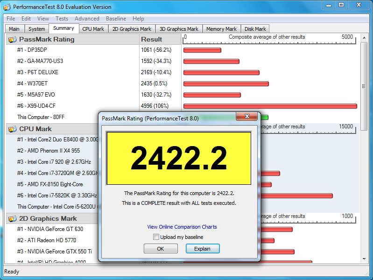Image resolution: width=373 pixels, height=280 pixels.
Task: Open the Tests menu
Action: (62, 19)
